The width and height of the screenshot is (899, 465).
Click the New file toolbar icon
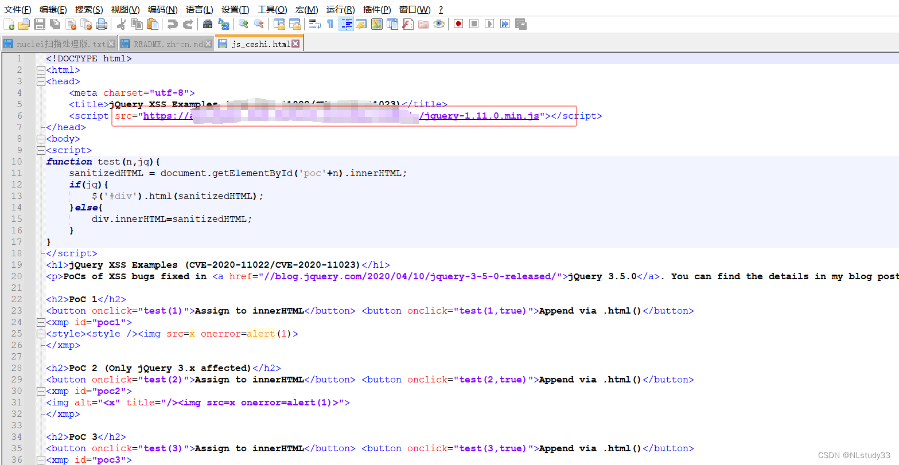(x=9, y=24)
